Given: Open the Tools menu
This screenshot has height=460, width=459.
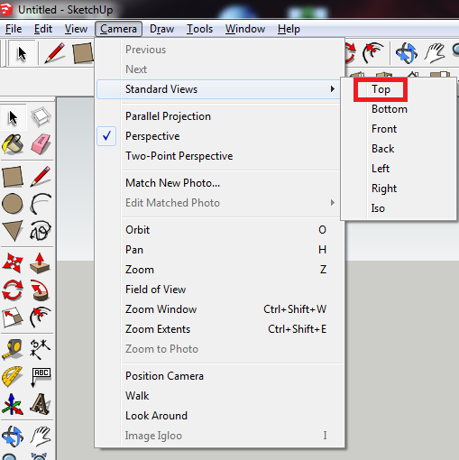Looking at the screenshot, I should click(199, 29).
